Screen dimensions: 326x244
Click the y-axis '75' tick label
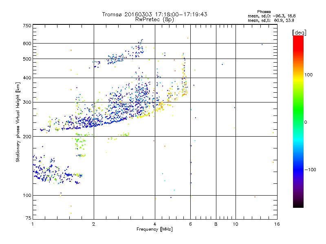tap(29, 218)
